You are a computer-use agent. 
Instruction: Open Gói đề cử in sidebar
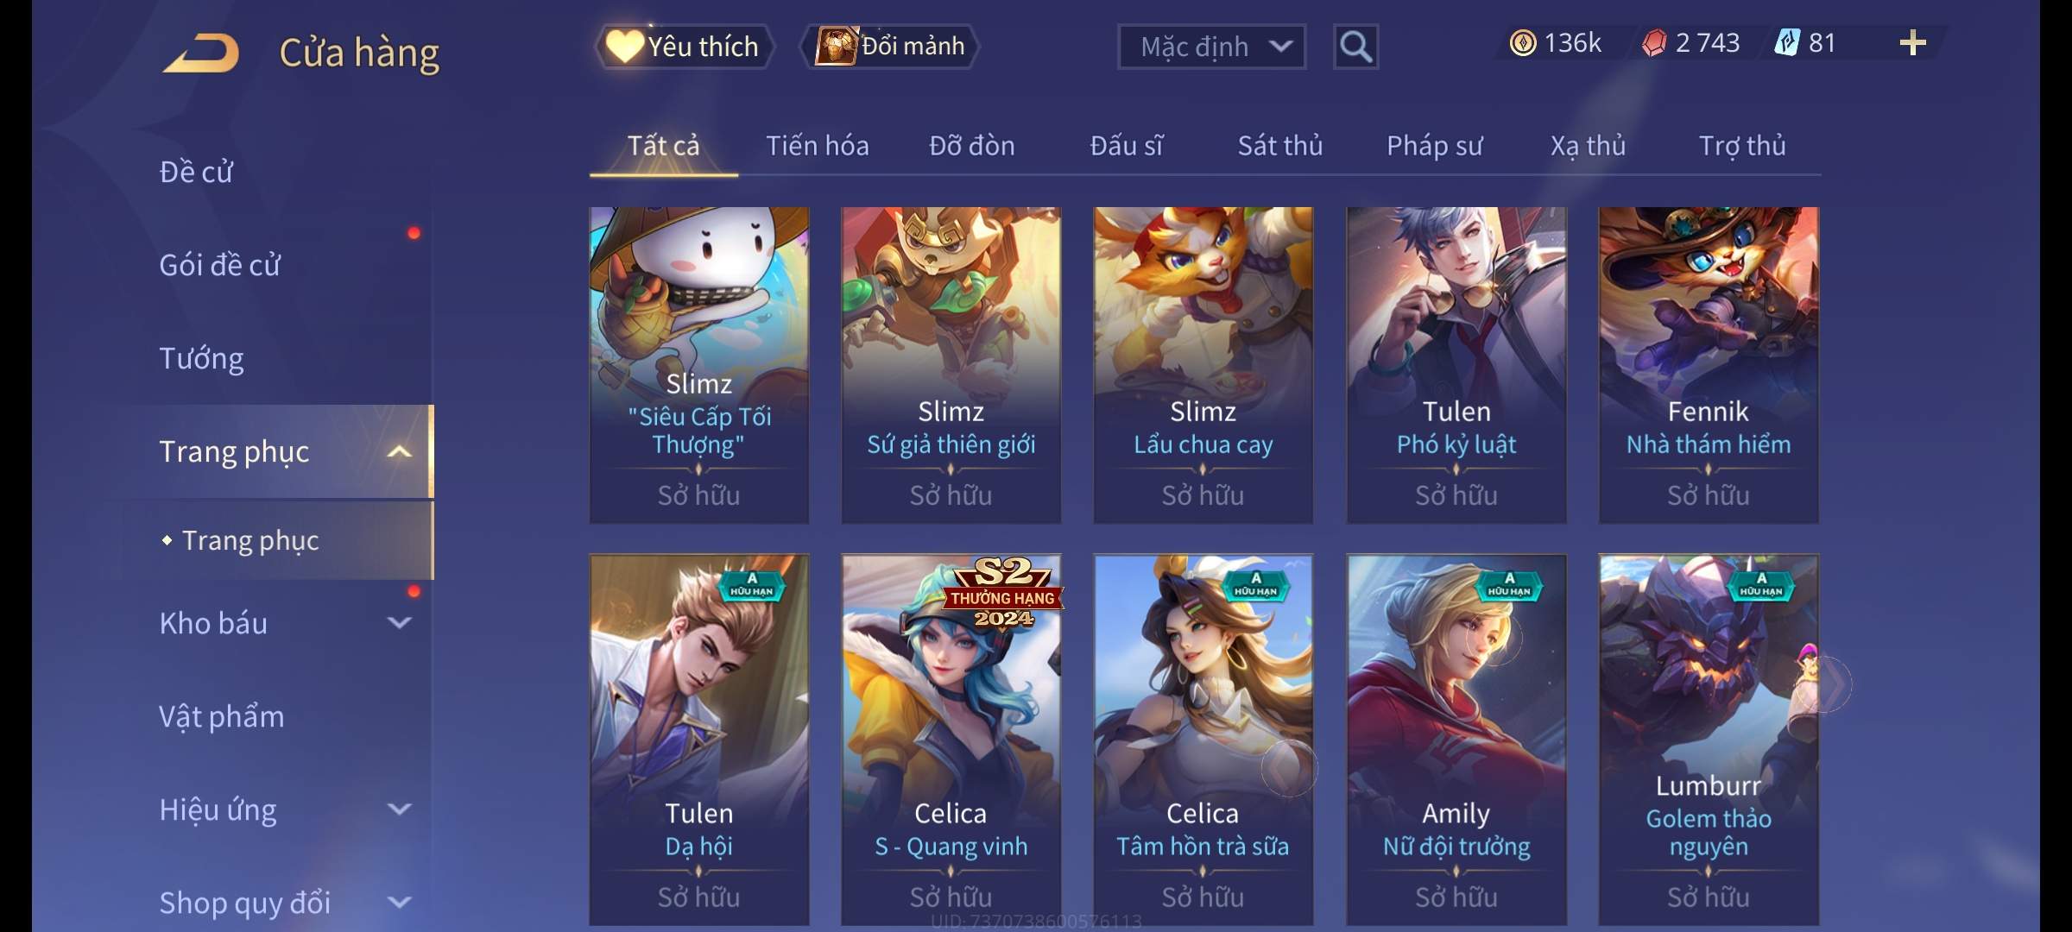click(x=220, y=265)
